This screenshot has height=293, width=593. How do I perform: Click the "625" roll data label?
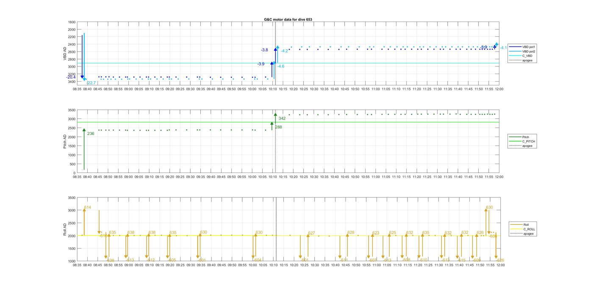pyautogui.click(x=393, y=233)
